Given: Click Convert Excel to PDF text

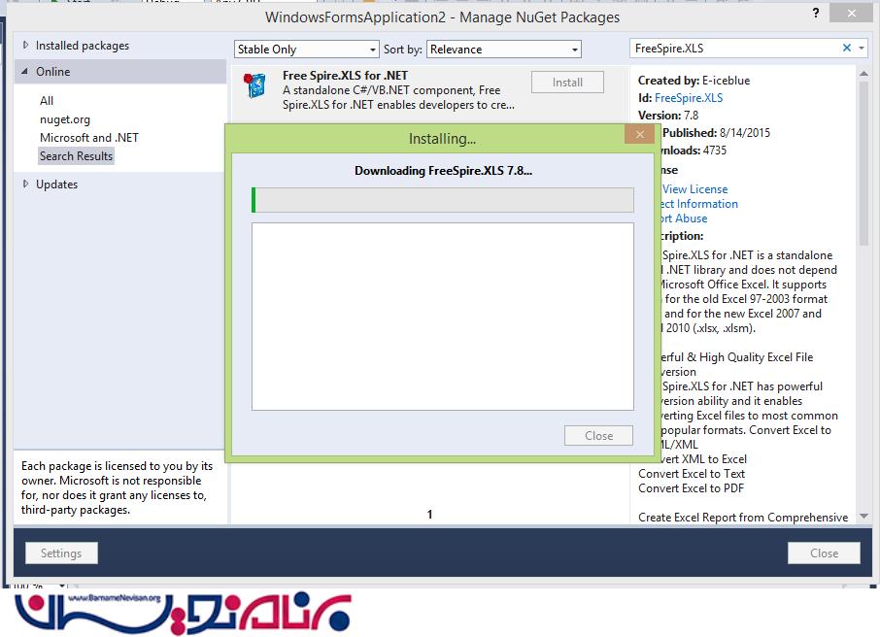Looking at the screenshot, I should pyautogui.click(x=691, y=488).
